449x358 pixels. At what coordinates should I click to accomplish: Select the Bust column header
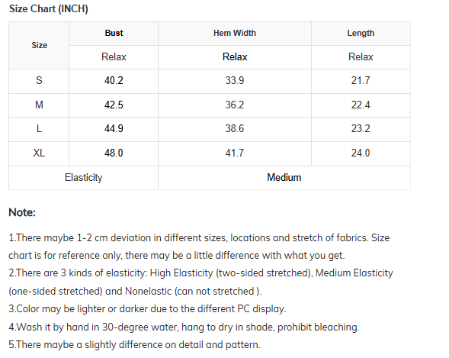click(x=114, y=33)
